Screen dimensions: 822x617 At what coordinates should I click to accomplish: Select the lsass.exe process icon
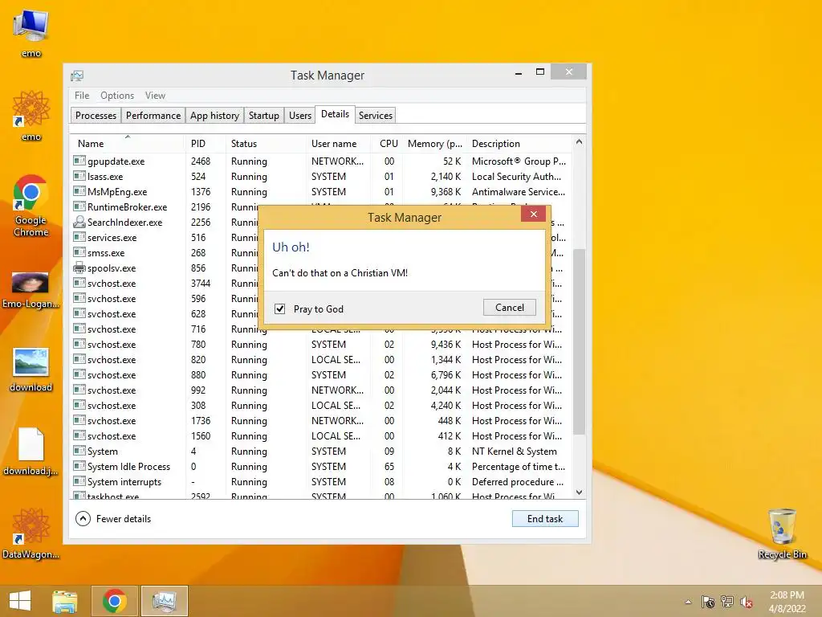pos(79,176)
